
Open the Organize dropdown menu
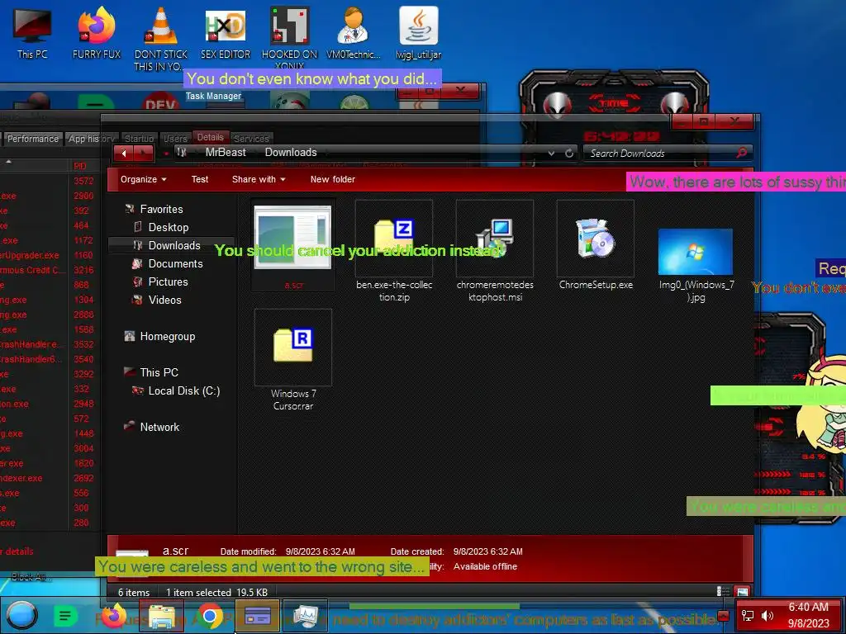pyautogui.click(x=143, y=179)
